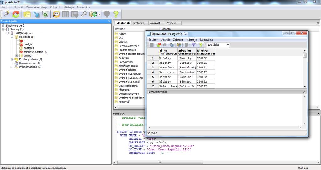Click the create new object icon
Viewport: 321px width, 170px height.
click(36, 14)
